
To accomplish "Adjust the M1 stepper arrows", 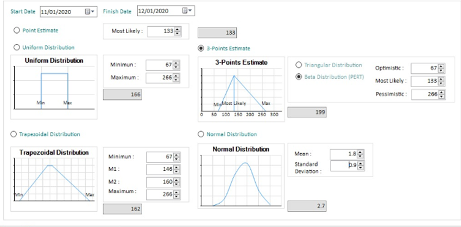I will click(x=176, y=169).
